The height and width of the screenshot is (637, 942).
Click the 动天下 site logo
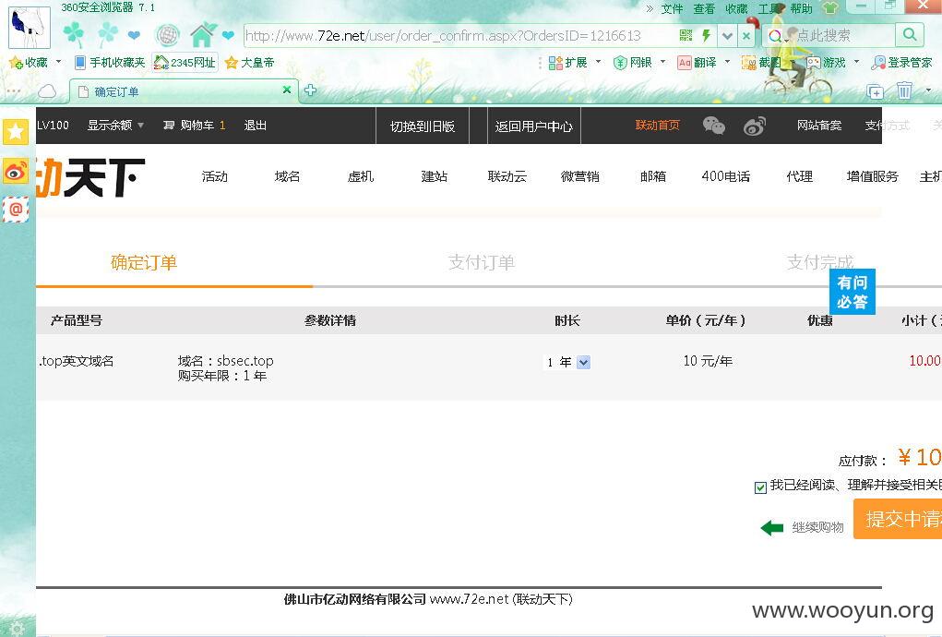pos(90,177)
